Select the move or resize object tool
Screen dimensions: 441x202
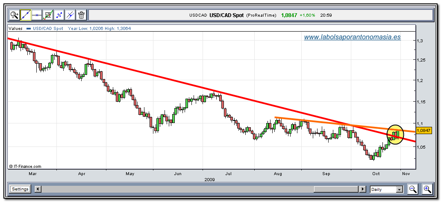[59, 15]
